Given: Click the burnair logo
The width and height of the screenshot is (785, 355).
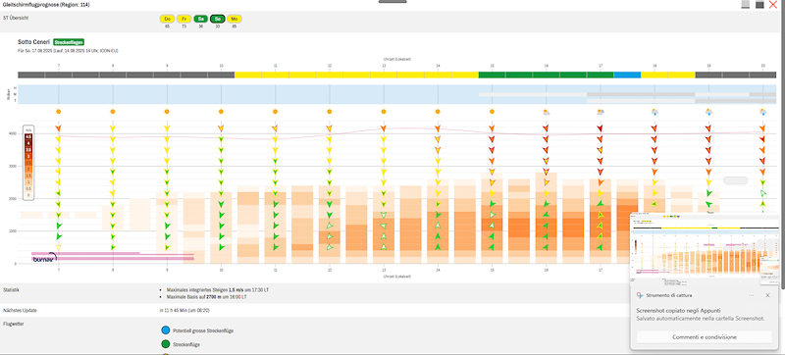Looking at the screenshot, I should coord(44,258).
